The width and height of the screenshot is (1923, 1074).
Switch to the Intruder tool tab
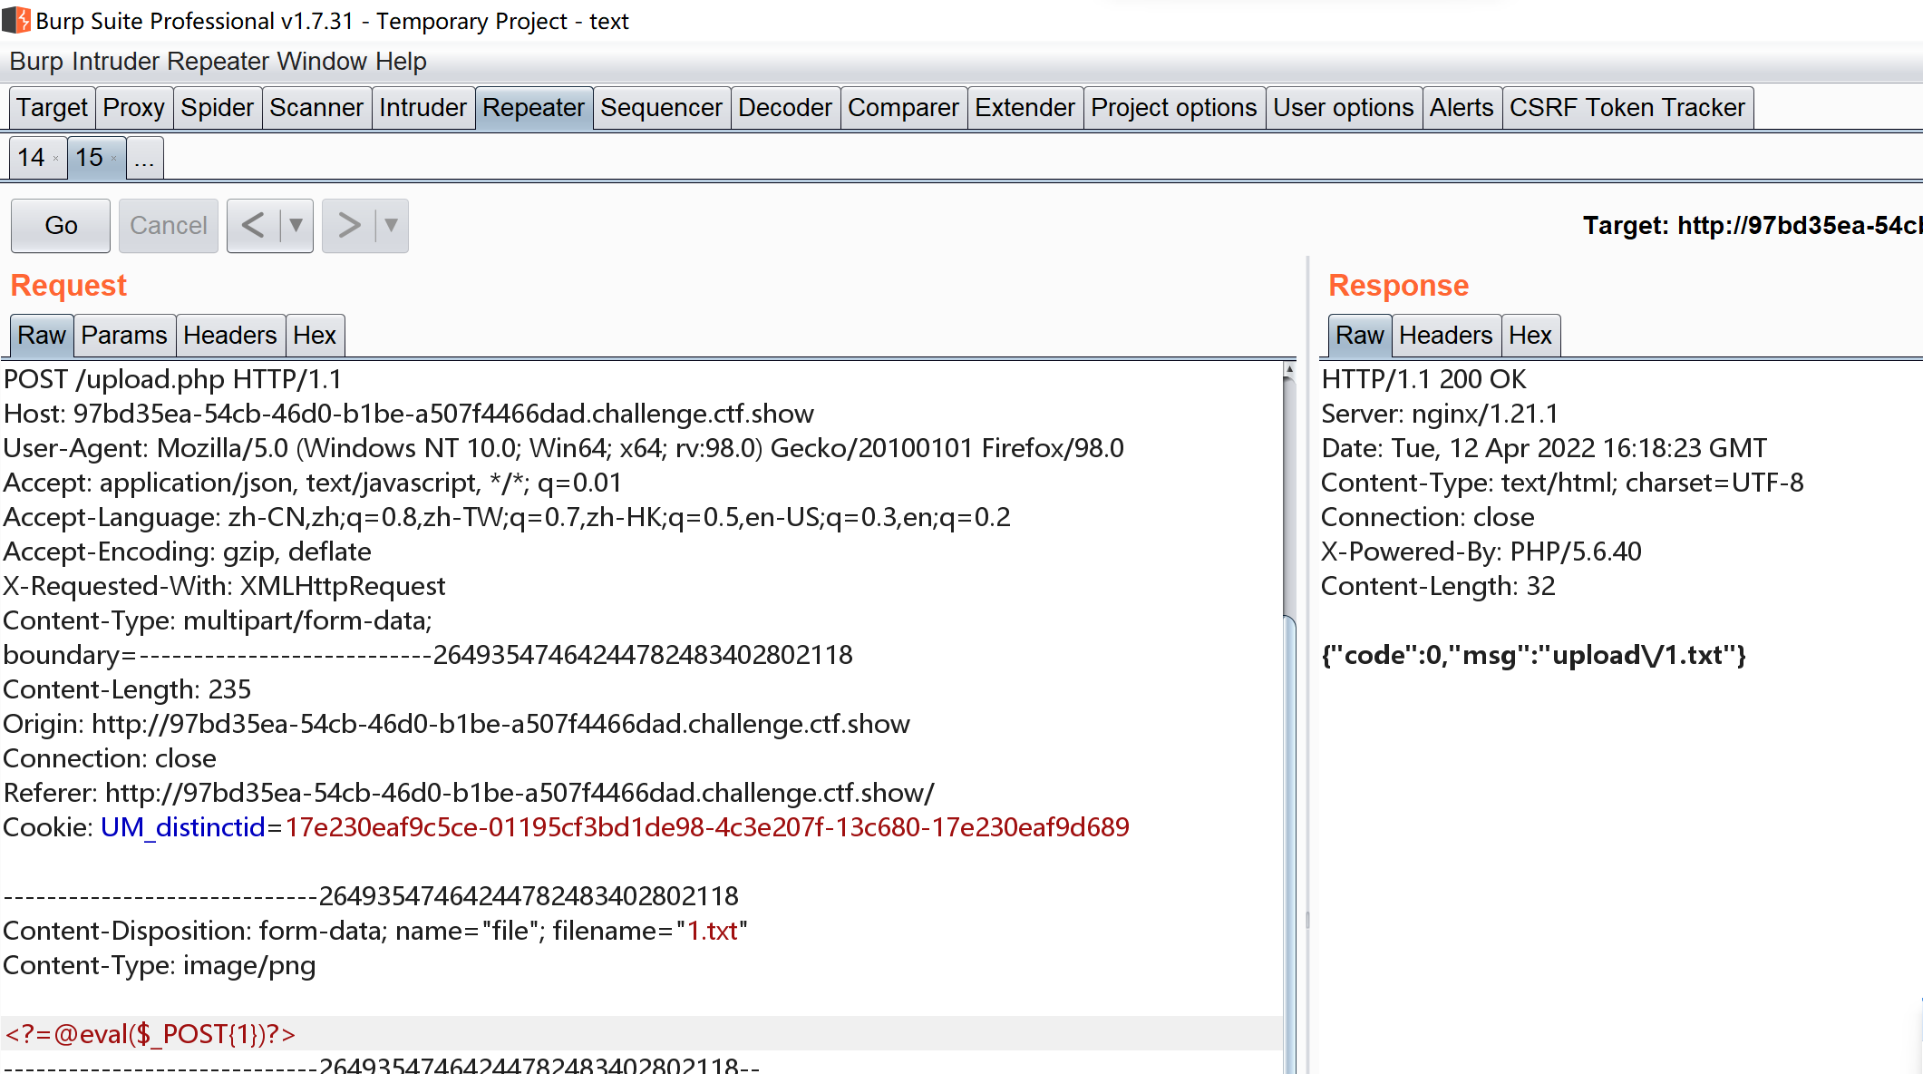[422, 108]
